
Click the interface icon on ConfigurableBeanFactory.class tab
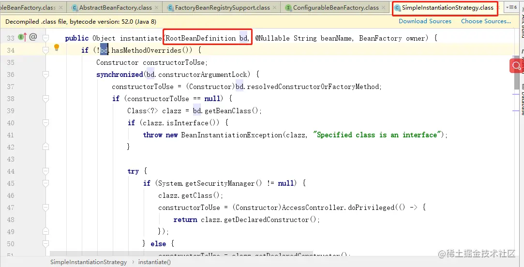[x=288, y=8]
